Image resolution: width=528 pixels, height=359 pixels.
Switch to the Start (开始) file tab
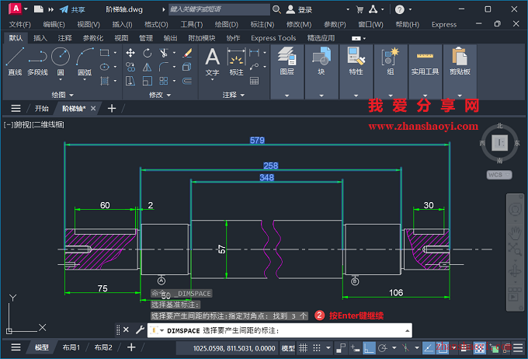click(x=41, y=109)
